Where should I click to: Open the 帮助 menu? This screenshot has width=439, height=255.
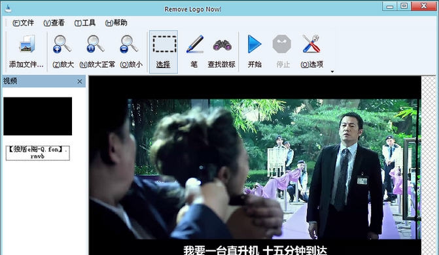(x=116, y=23)
